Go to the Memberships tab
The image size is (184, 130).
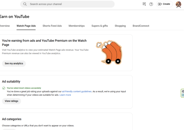click(x=77, y=26)
